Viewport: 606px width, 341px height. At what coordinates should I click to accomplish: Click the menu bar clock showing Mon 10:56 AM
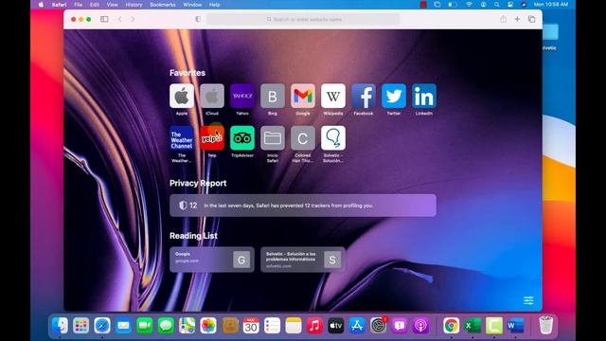tap(551, 5)
